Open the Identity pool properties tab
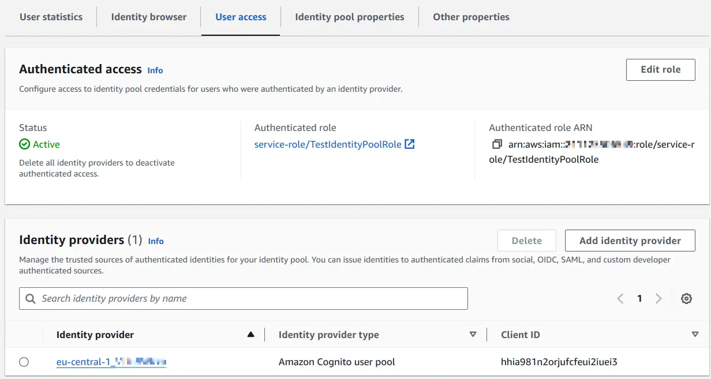Image resolution: width=711 pixels, height=379 pixels. [x=350, y=17]
